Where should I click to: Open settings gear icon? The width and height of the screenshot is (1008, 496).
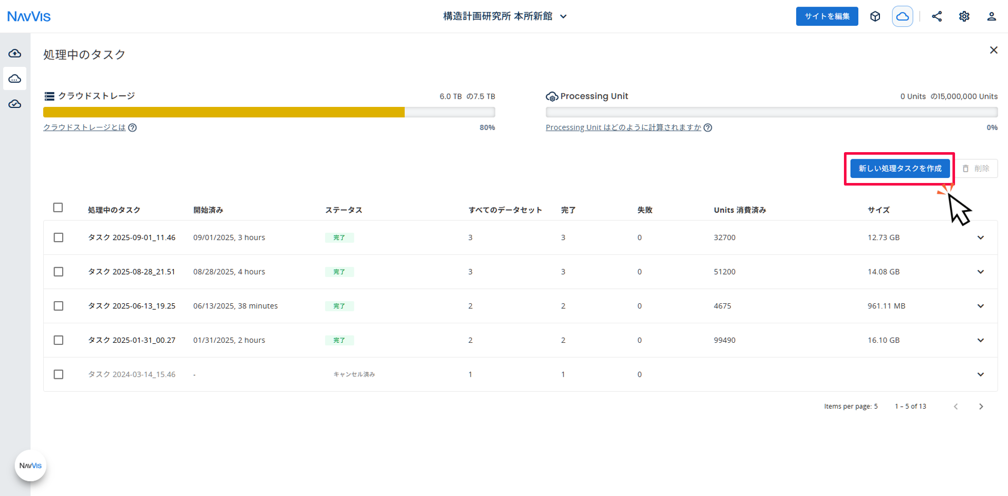[964, 16]
